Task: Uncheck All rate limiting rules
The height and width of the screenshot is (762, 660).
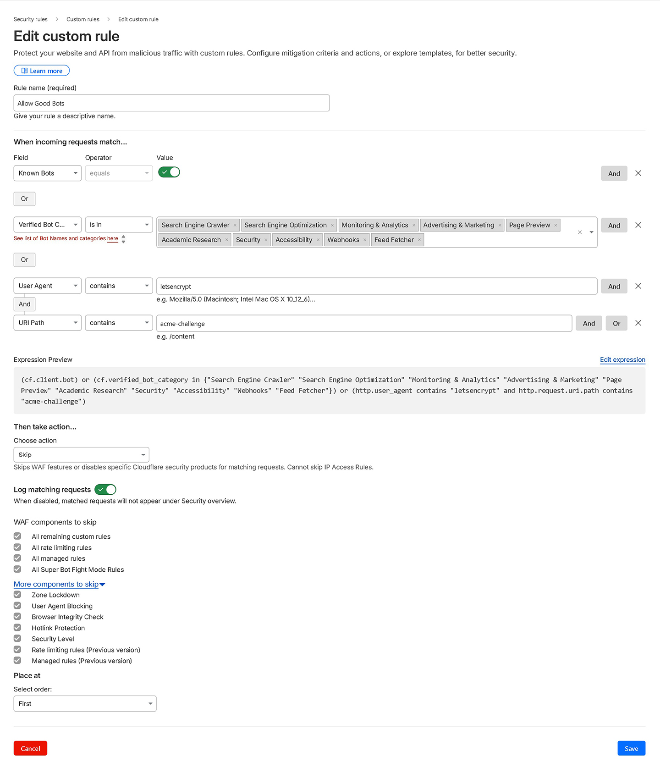Action: 17,547
